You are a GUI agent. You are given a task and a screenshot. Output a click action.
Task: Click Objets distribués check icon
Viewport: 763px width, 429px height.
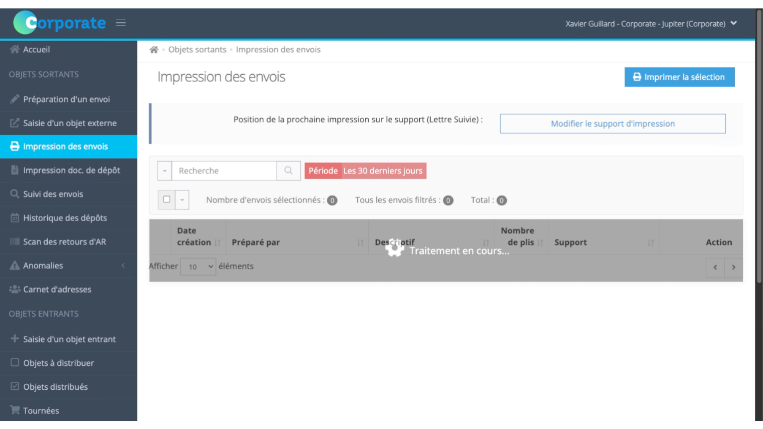15,386
